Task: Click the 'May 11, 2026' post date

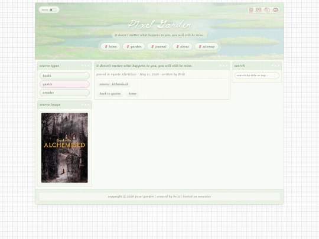Action: click(x=149, y=74)
